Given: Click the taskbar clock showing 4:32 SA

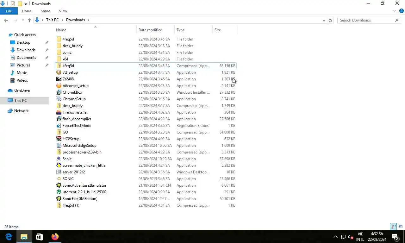Looking at the screenshot, I should 377,237.
